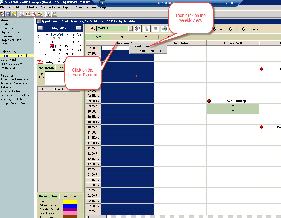This screenshot has height=218, width=281.
Task: Open Case List in the sidebar
Action: click(x=7, y=28)
